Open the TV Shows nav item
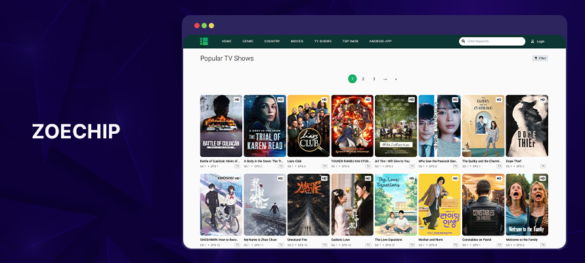The height and width of the screenshot is (263, 585). pyautogui.click(x=323, y=41)
